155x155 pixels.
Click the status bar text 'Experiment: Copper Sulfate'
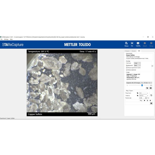click(7, 118)
